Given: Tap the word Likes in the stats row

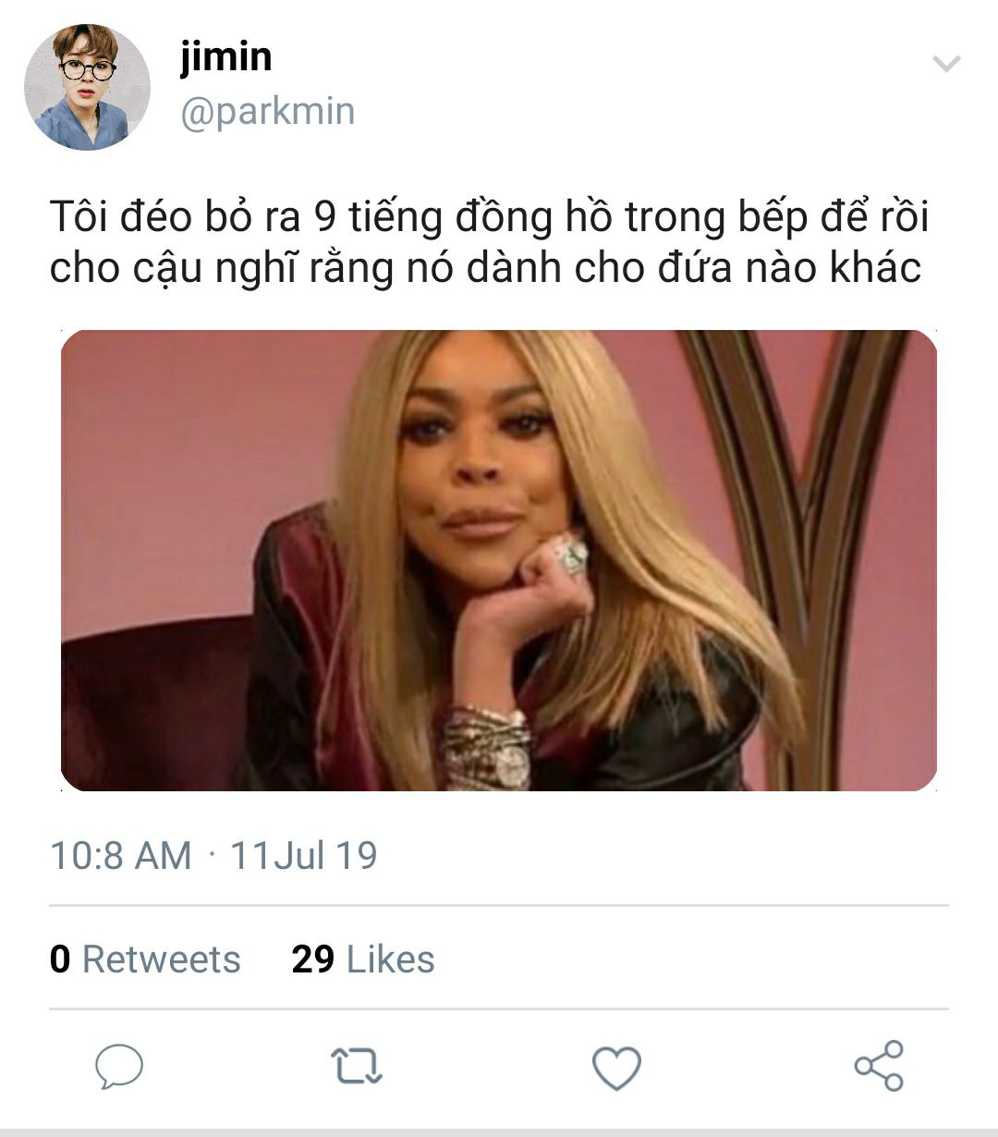Looking at the screenshot, I should (390, 959).
